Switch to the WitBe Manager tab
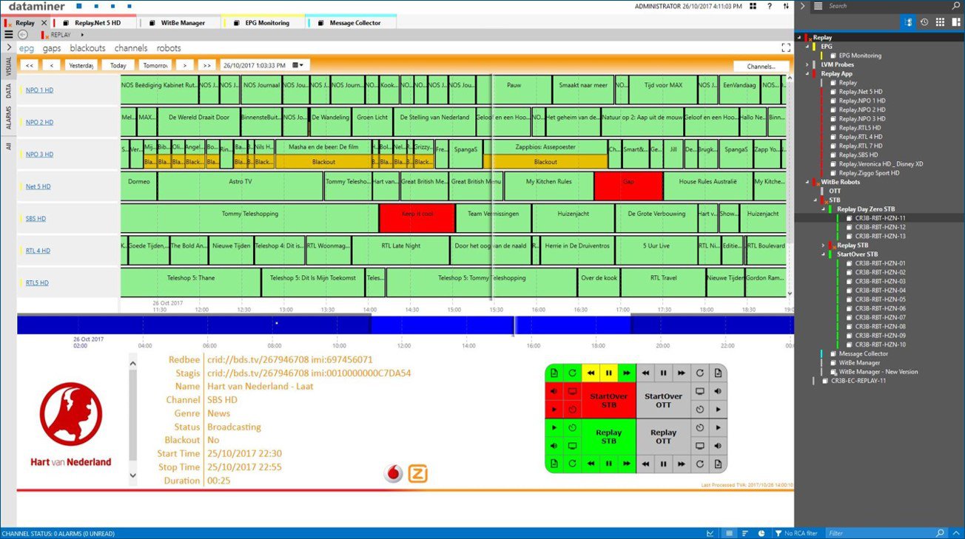Image resolution: width=965 pixels, height=539 pixels. (x=178, y=23)
